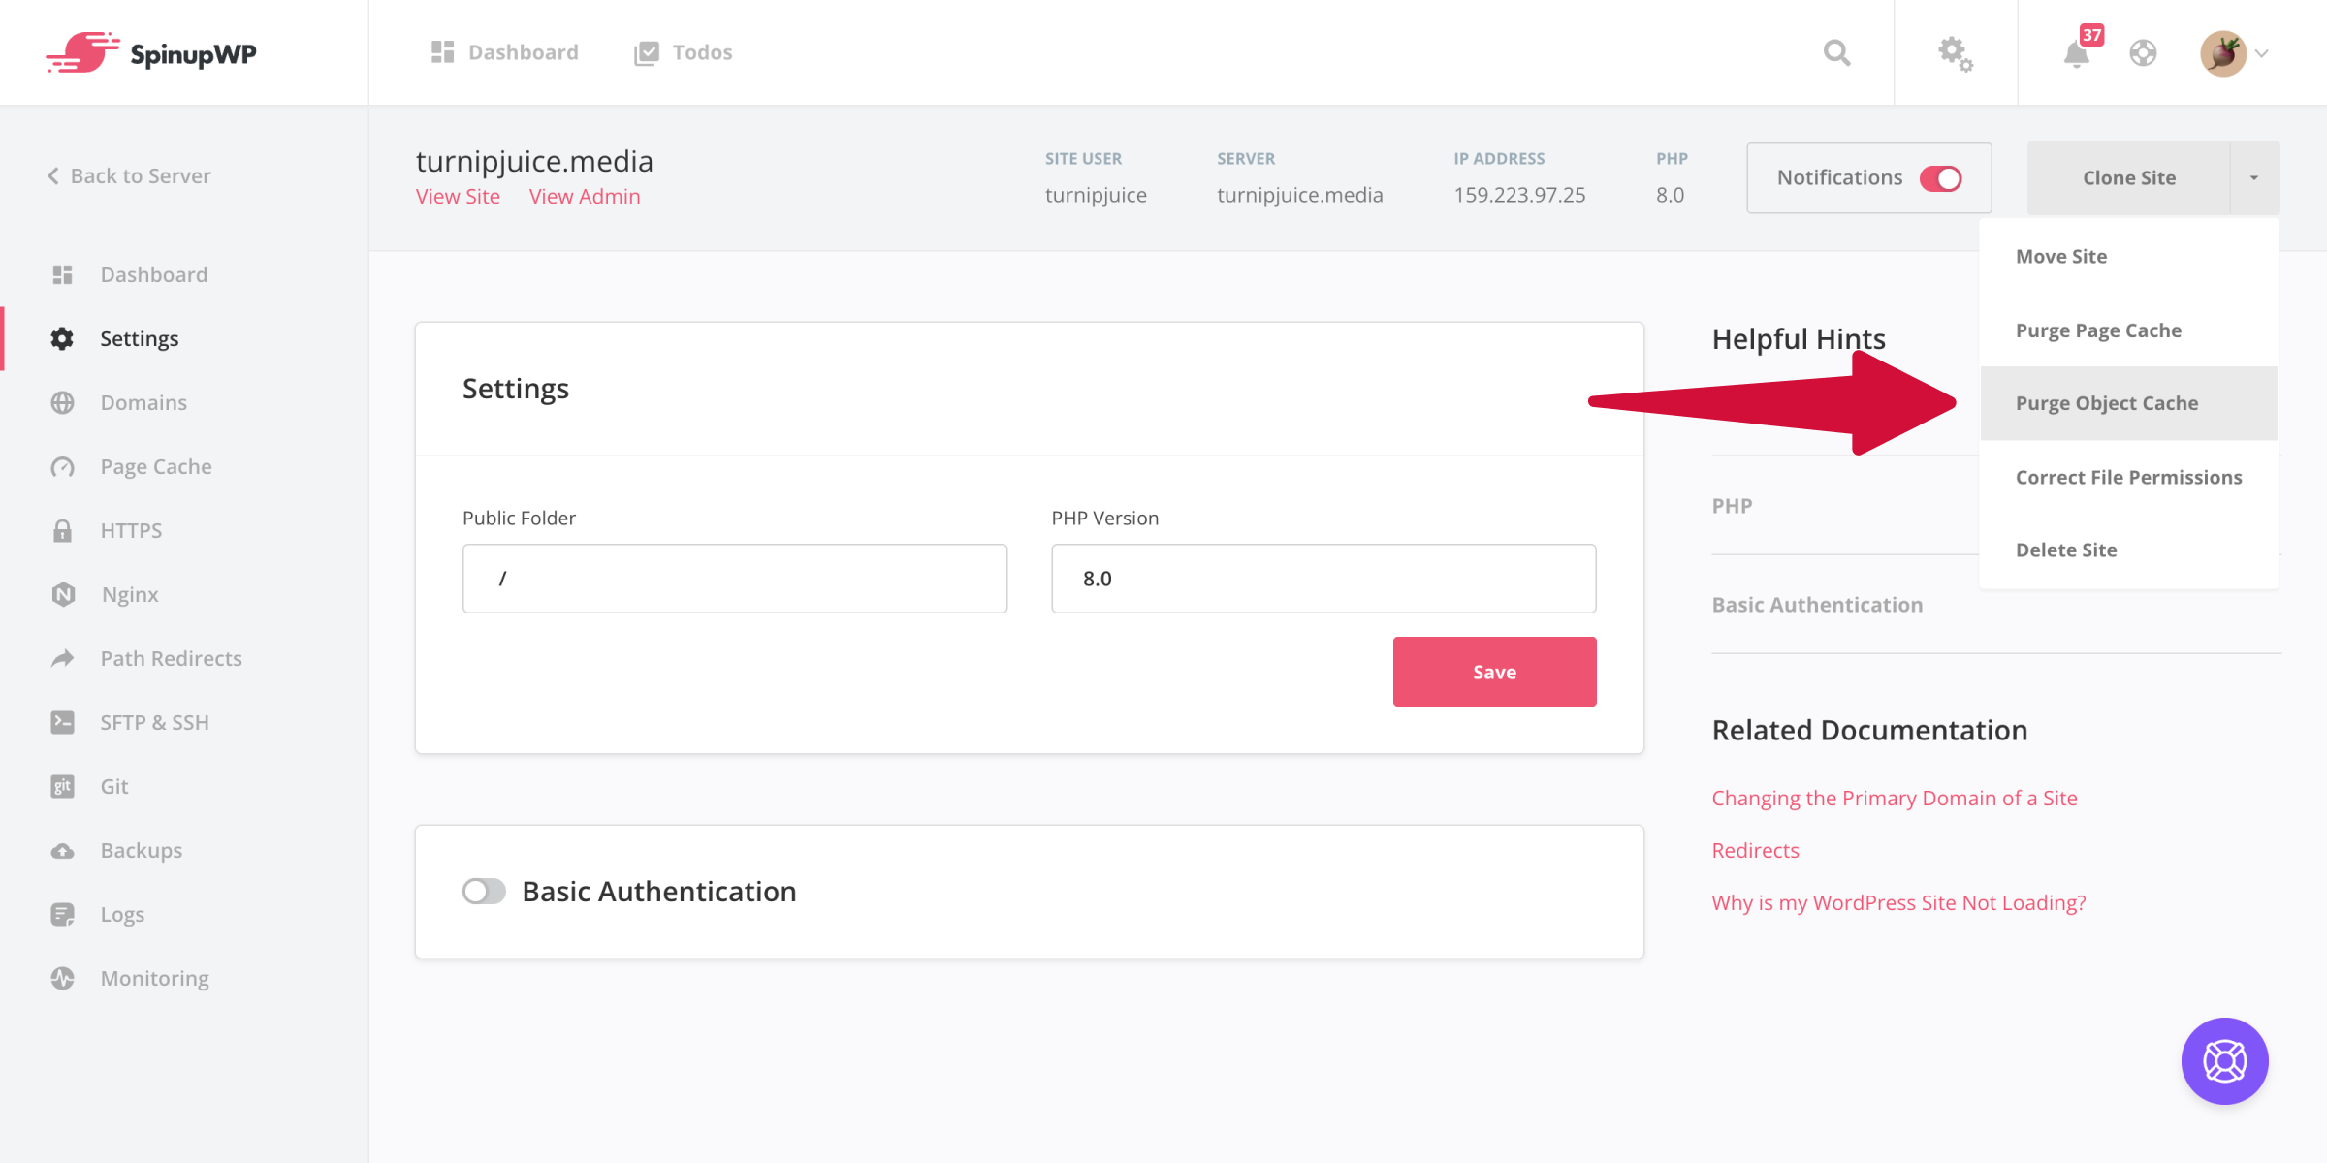
Task: Toggle the Notifications switch off
Action: [x=1941, y=178]
